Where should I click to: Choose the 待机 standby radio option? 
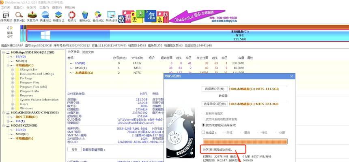(x=263, y=132)
